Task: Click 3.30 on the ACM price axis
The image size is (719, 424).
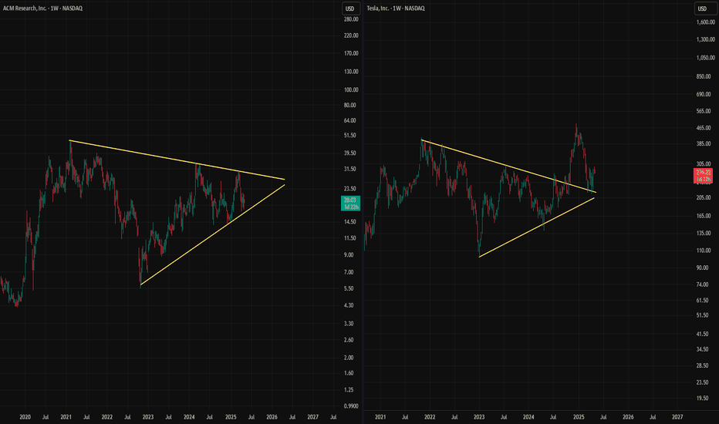Action: point(349,323)
